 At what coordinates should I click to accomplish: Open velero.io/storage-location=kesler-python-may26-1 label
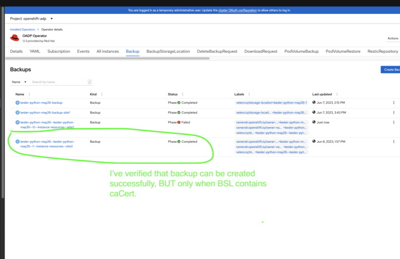(x=271, y=103)
